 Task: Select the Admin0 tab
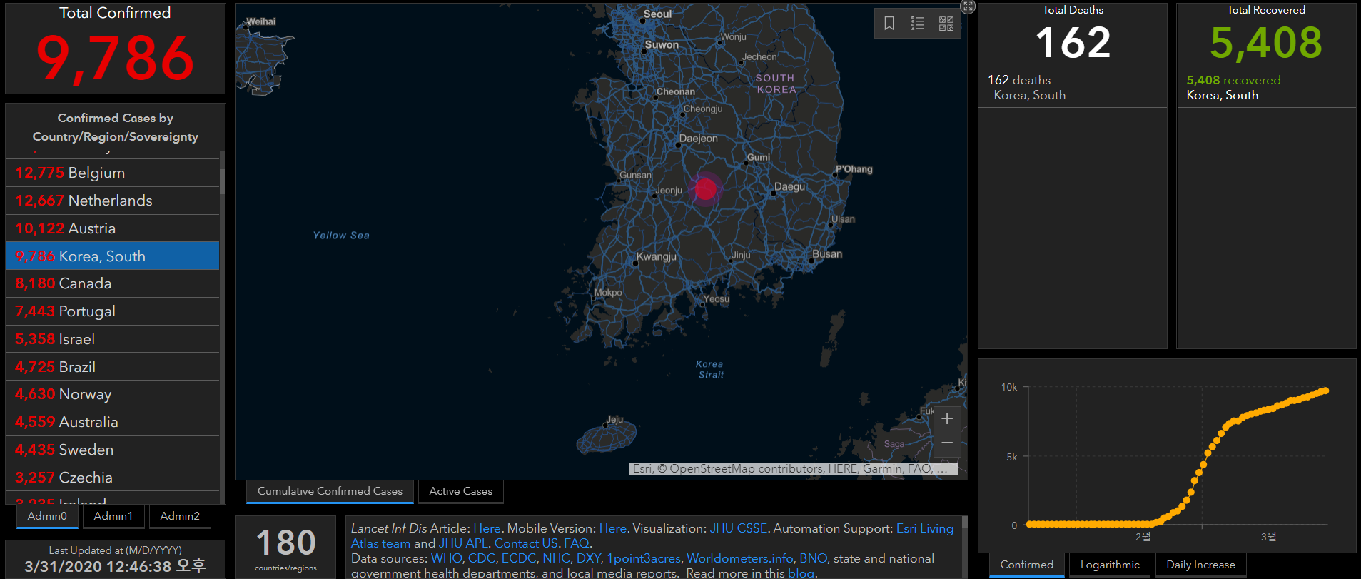point(47,516)
